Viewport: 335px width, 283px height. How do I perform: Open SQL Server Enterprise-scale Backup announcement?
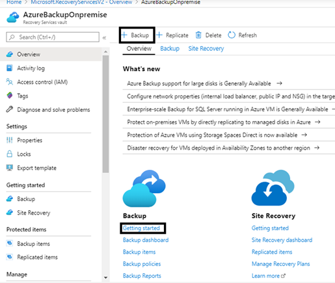tap(229, 109)
